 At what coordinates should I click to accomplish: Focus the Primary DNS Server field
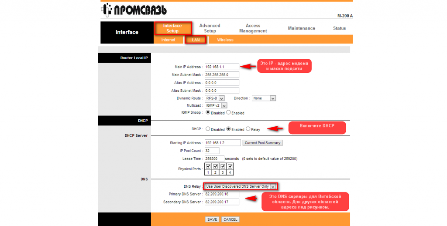[222, 194]
